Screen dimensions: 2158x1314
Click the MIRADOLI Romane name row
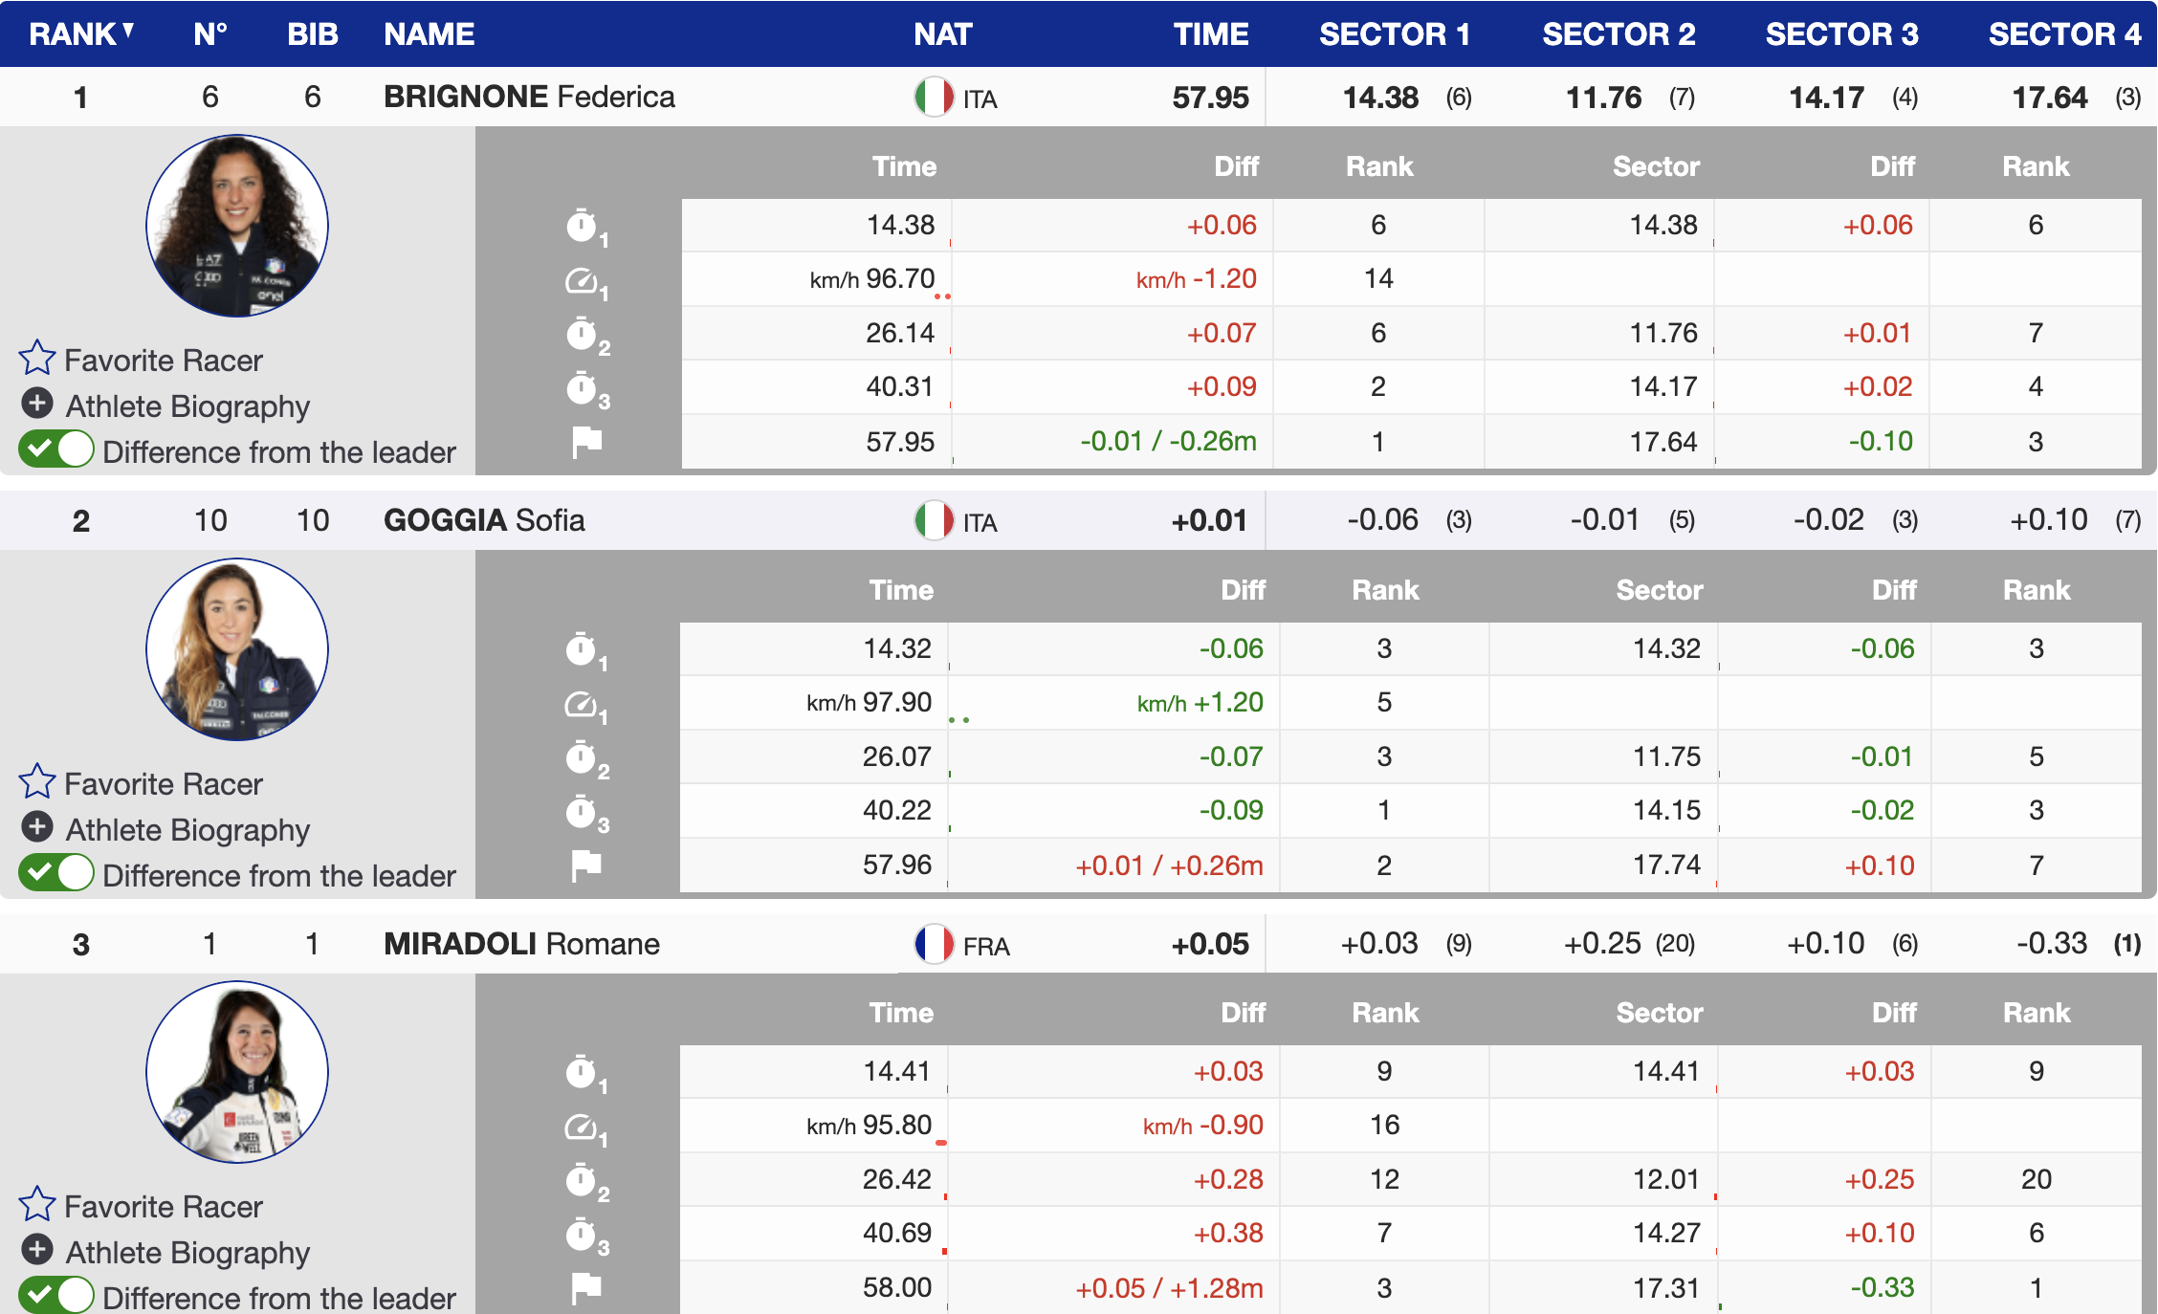[x=521, y=945]
